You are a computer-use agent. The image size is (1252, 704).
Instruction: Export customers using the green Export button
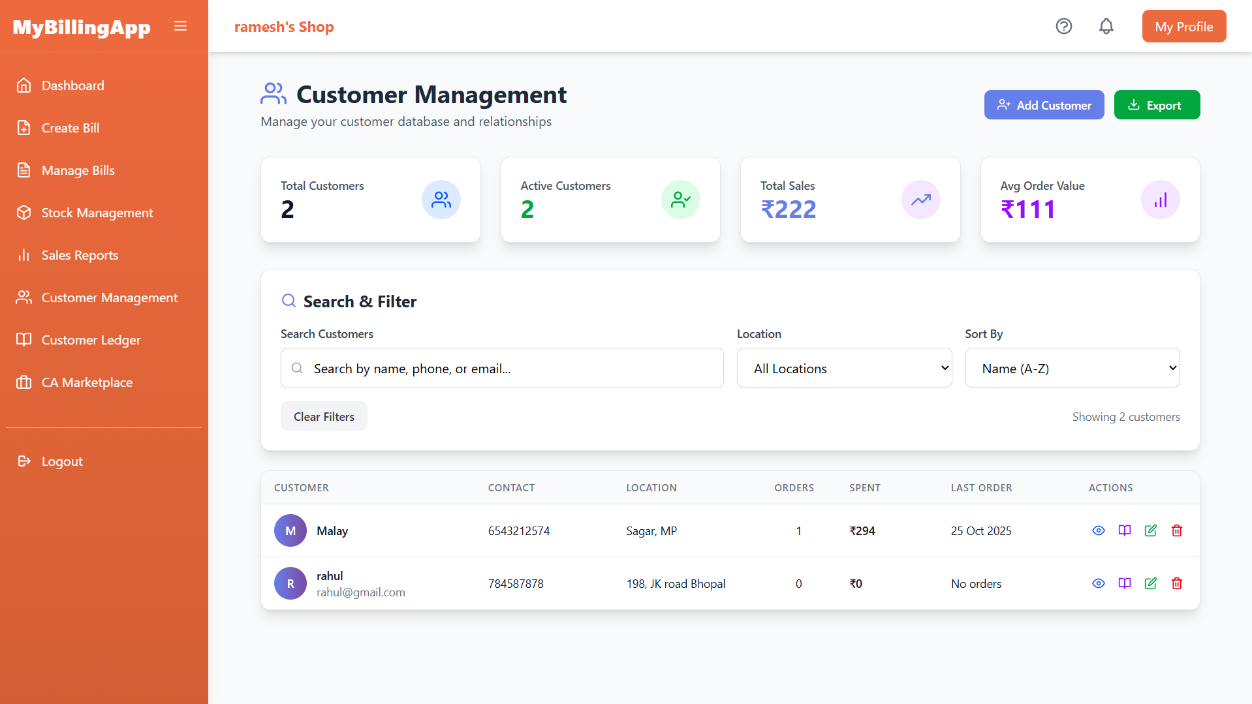pos(1157,104)
